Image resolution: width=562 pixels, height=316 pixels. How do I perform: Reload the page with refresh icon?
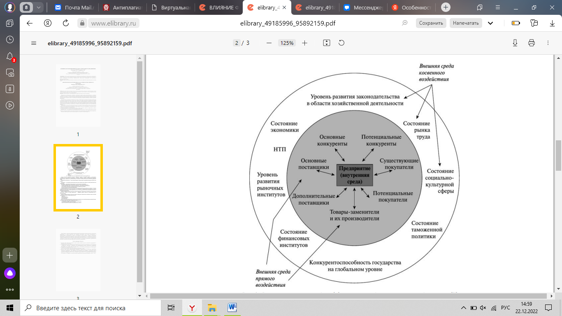point(66,23)
